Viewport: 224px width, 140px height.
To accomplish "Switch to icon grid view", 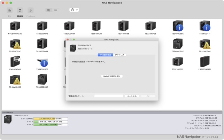I will coord(49,10).
